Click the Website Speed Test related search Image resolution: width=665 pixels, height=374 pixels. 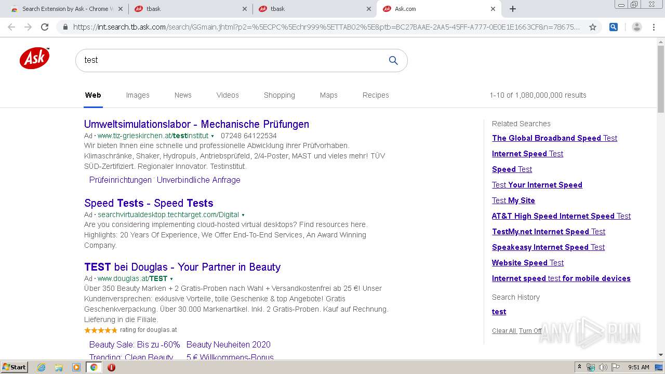(528, 263)
